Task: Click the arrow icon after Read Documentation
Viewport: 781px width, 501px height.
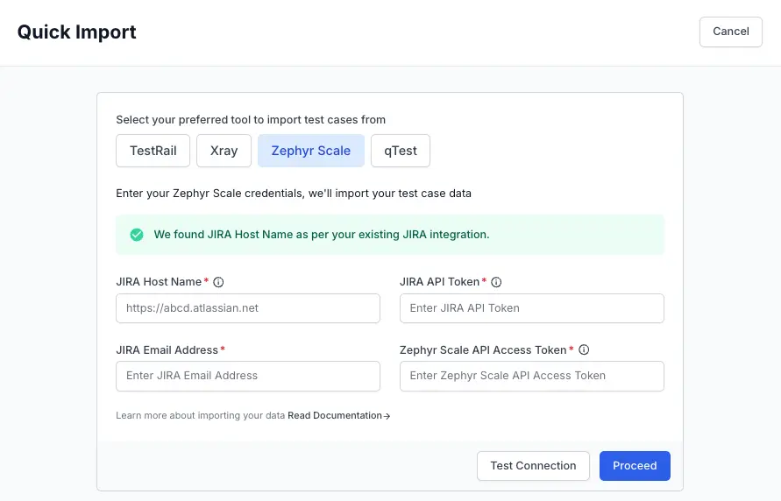Action: click(x=387, y=416)
